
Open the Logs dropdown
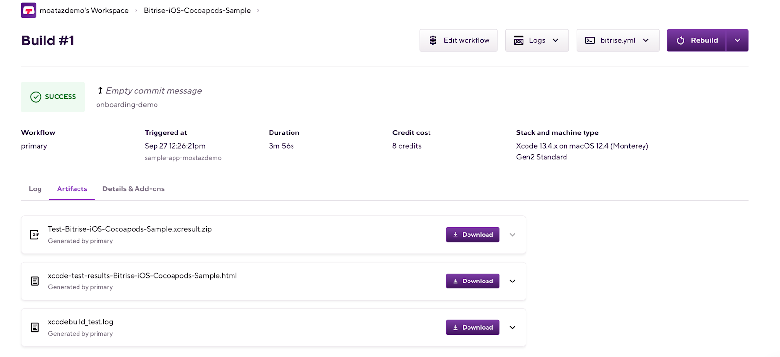[x=537, y=40]
